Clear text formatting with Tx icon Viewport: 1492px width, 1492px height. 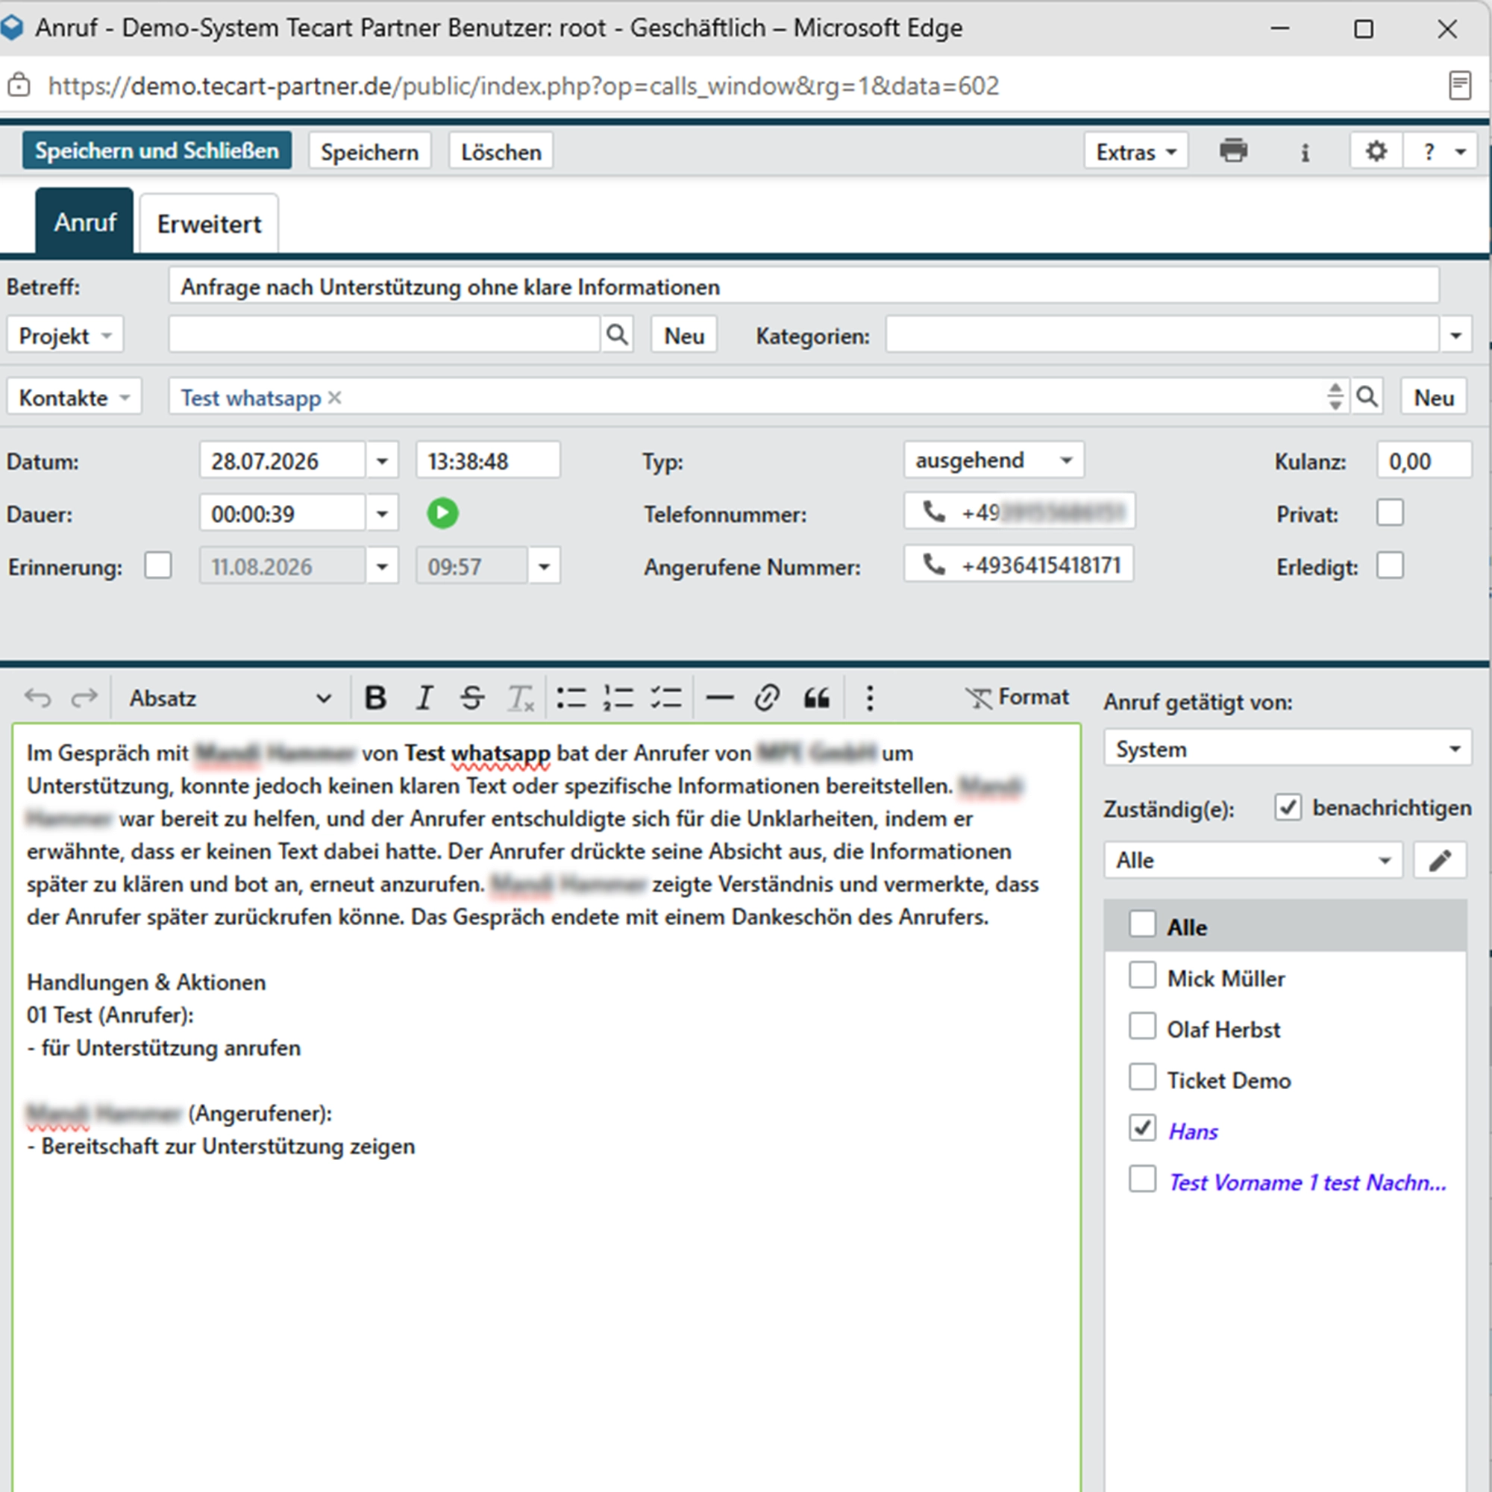tap(521, 698)
